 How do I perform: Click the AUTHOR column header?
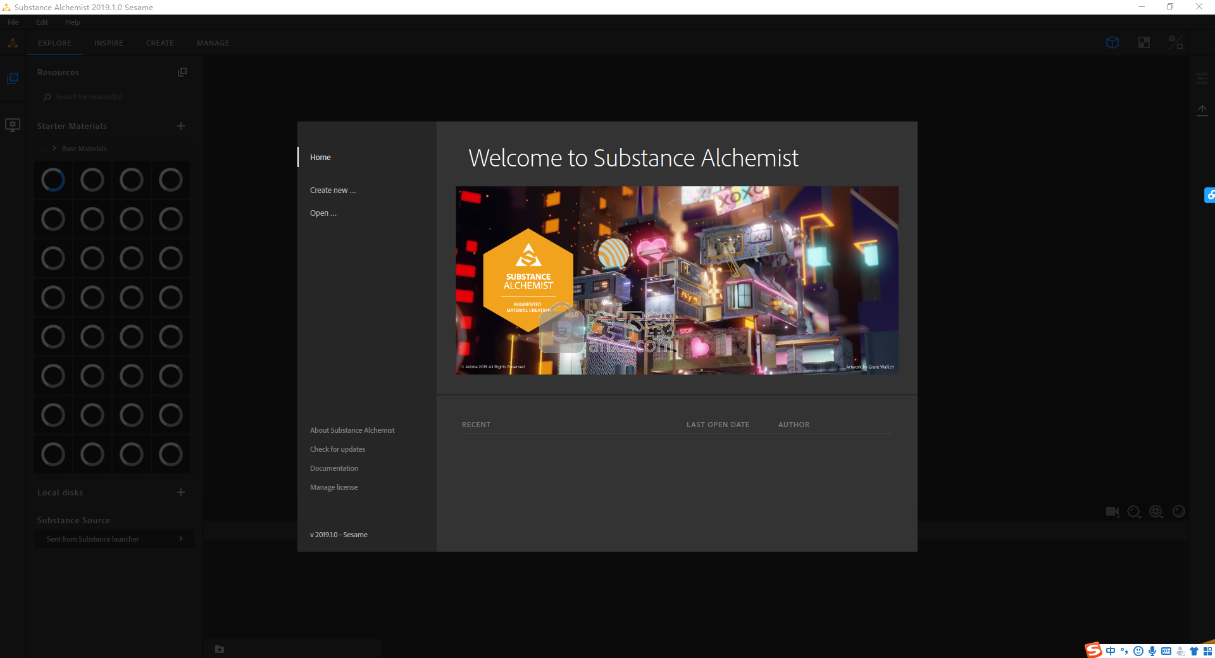point(794,425)
